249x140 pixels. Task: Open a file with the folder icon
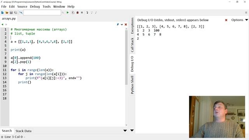coord(7,12)
